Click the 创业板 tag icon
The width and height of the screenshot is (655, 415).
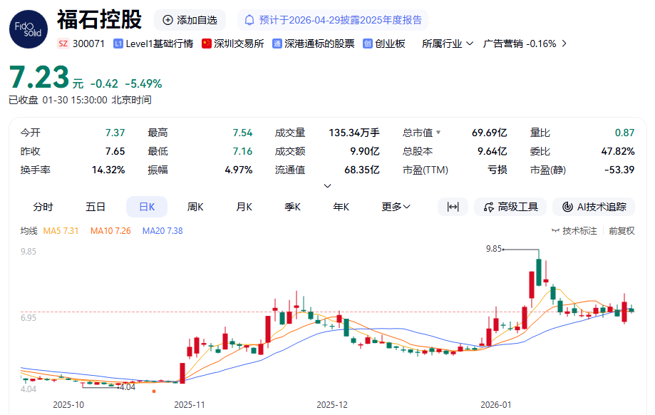tap(368, 43)
